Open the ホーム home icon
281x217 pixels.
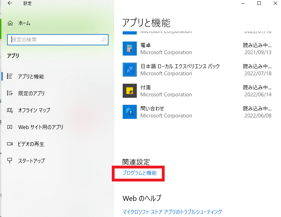(10, 23)
